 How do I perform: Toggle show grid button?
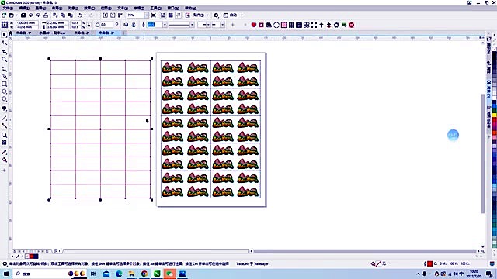pyautogui.click(x=171, y=15)
